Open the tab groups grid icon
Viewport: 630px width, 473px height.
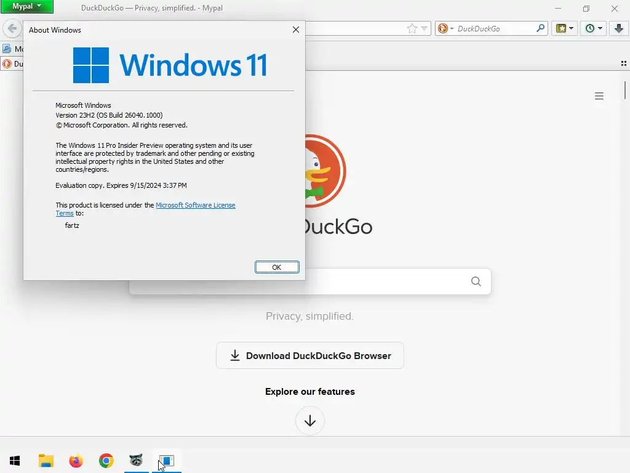[624, 63]
